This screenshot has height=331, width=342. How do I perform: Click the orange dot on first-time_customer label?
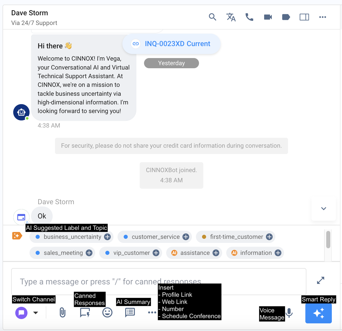pos(204,237)
